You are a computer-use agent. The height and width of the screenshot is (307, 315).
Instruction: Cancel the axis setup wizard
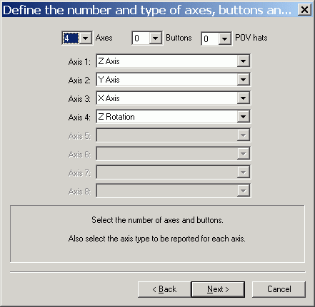279,289
